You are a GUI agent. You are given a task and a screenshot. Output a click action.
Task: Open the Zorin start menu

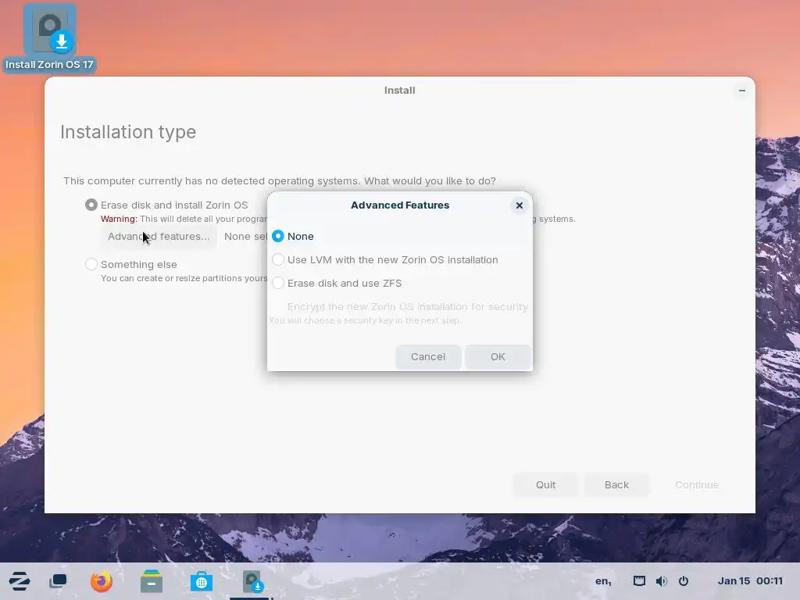[20, 581]
